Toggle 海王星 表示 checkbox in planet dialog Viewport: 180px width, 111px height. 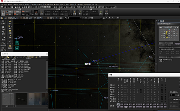(x=118, y=101)
